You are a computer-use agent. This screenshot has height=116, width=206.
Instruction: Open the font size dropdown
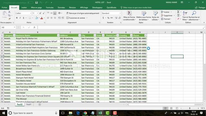pos(37,13)
